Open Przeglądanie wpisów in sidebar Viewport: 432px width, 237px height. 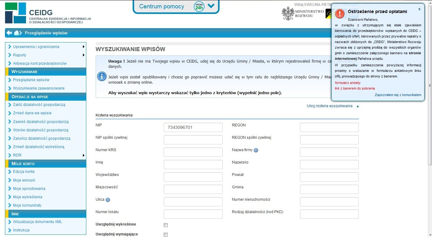(31, 80)
